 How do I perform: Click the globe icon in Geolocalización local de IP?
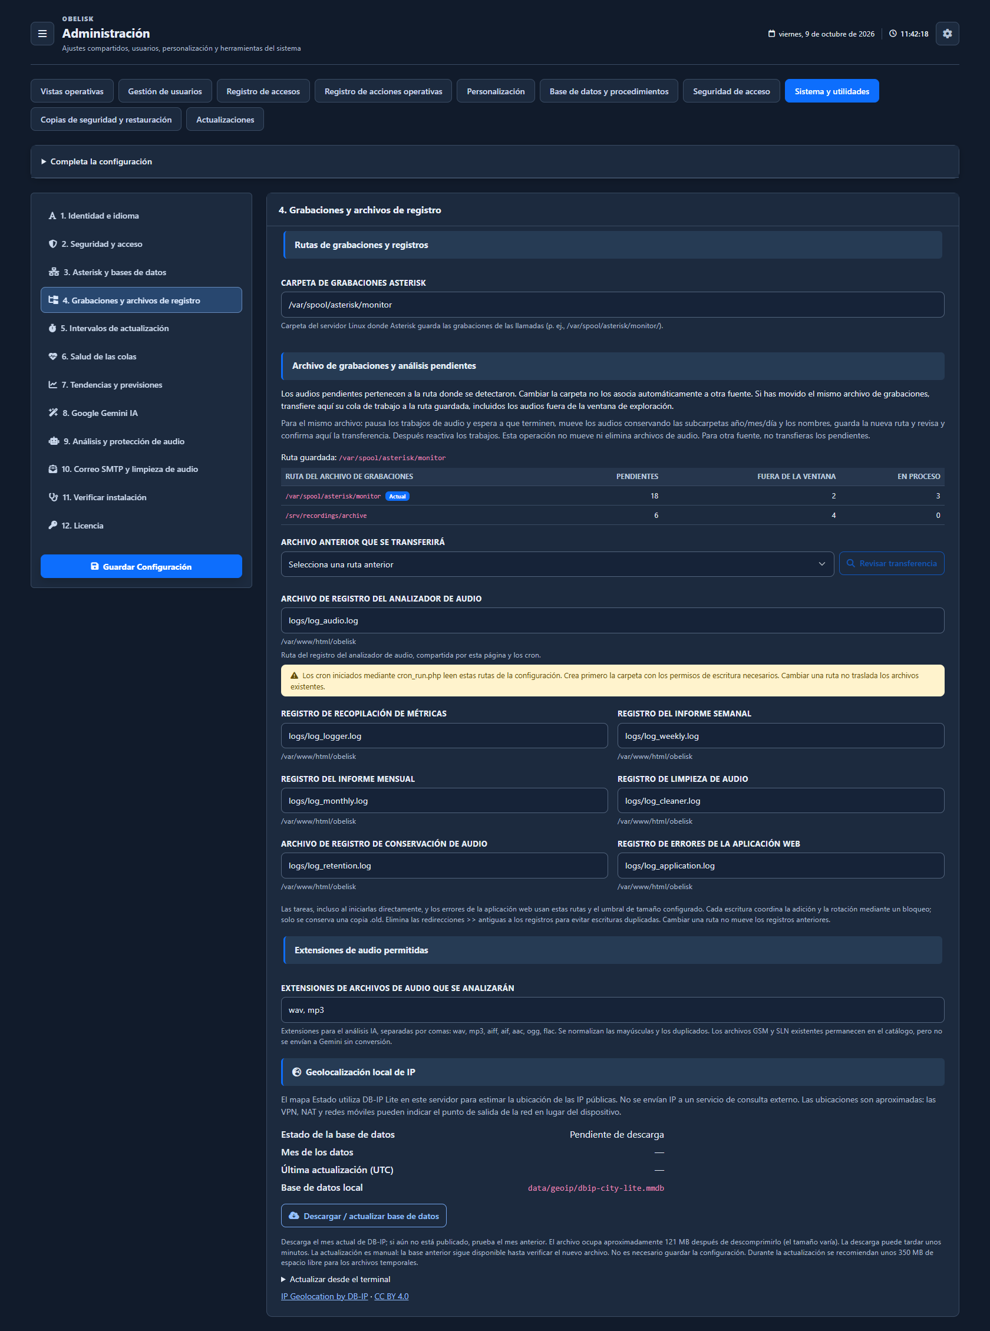pyautogui.click(x=296, y=1072)
